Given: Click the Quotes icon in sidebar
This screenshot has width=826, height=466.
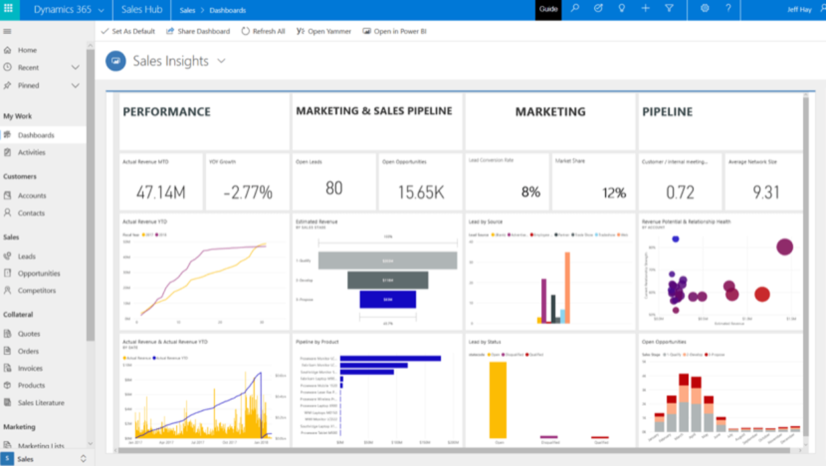Looking at the screenshot, I should click(x=7, y=334).
